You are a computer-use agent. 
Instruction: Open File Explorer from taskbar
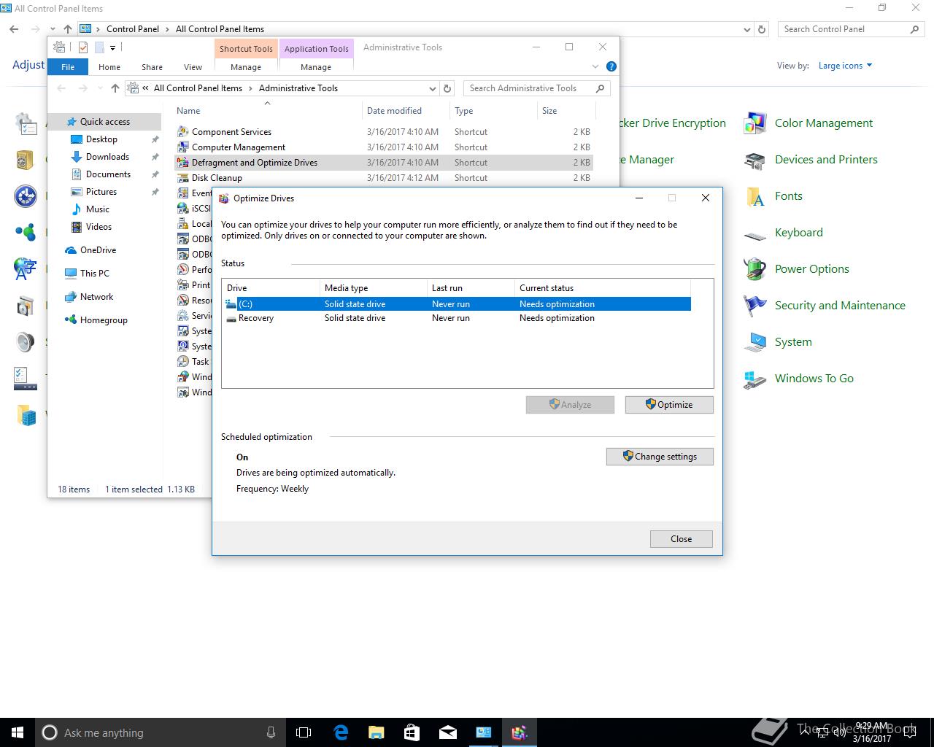pos(376,732)
